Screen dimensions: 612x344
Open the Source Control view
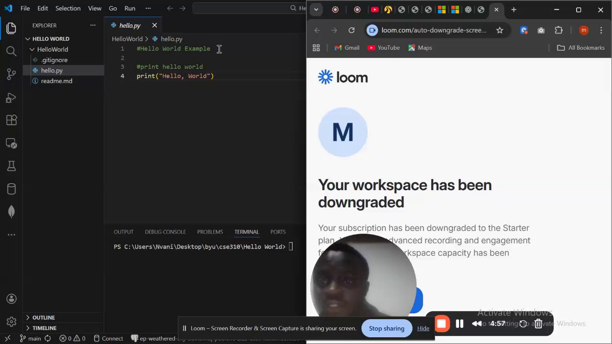pos(11,74)
